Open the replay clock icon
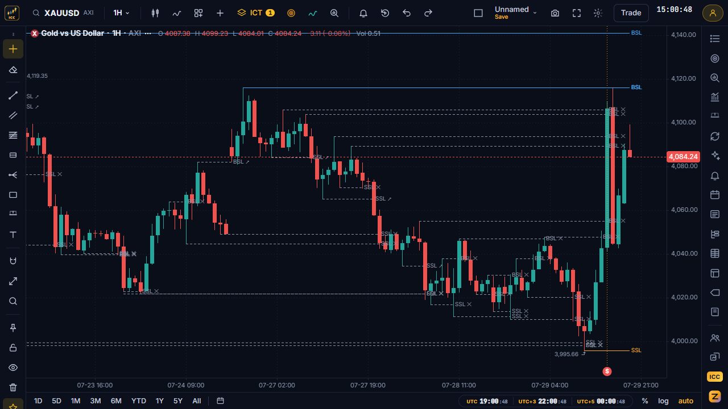The image size is (728, 409). (385, 13)
